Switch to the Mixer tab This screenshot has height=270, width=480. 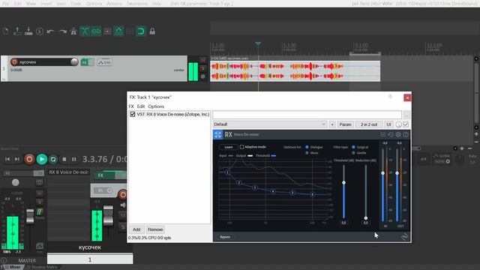pyautogui.click(x=13, y=267)
